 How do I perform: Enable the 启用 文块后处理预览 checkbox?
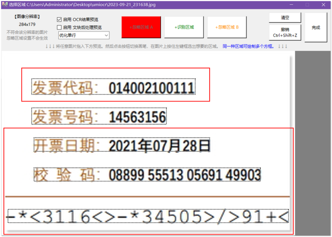coord(59,27)
